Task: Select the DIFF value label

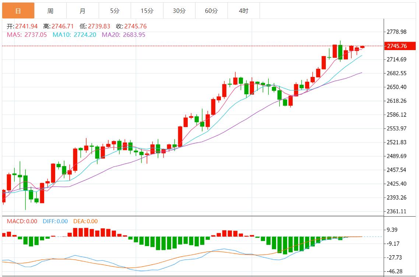Action: (x=55, y=221)
